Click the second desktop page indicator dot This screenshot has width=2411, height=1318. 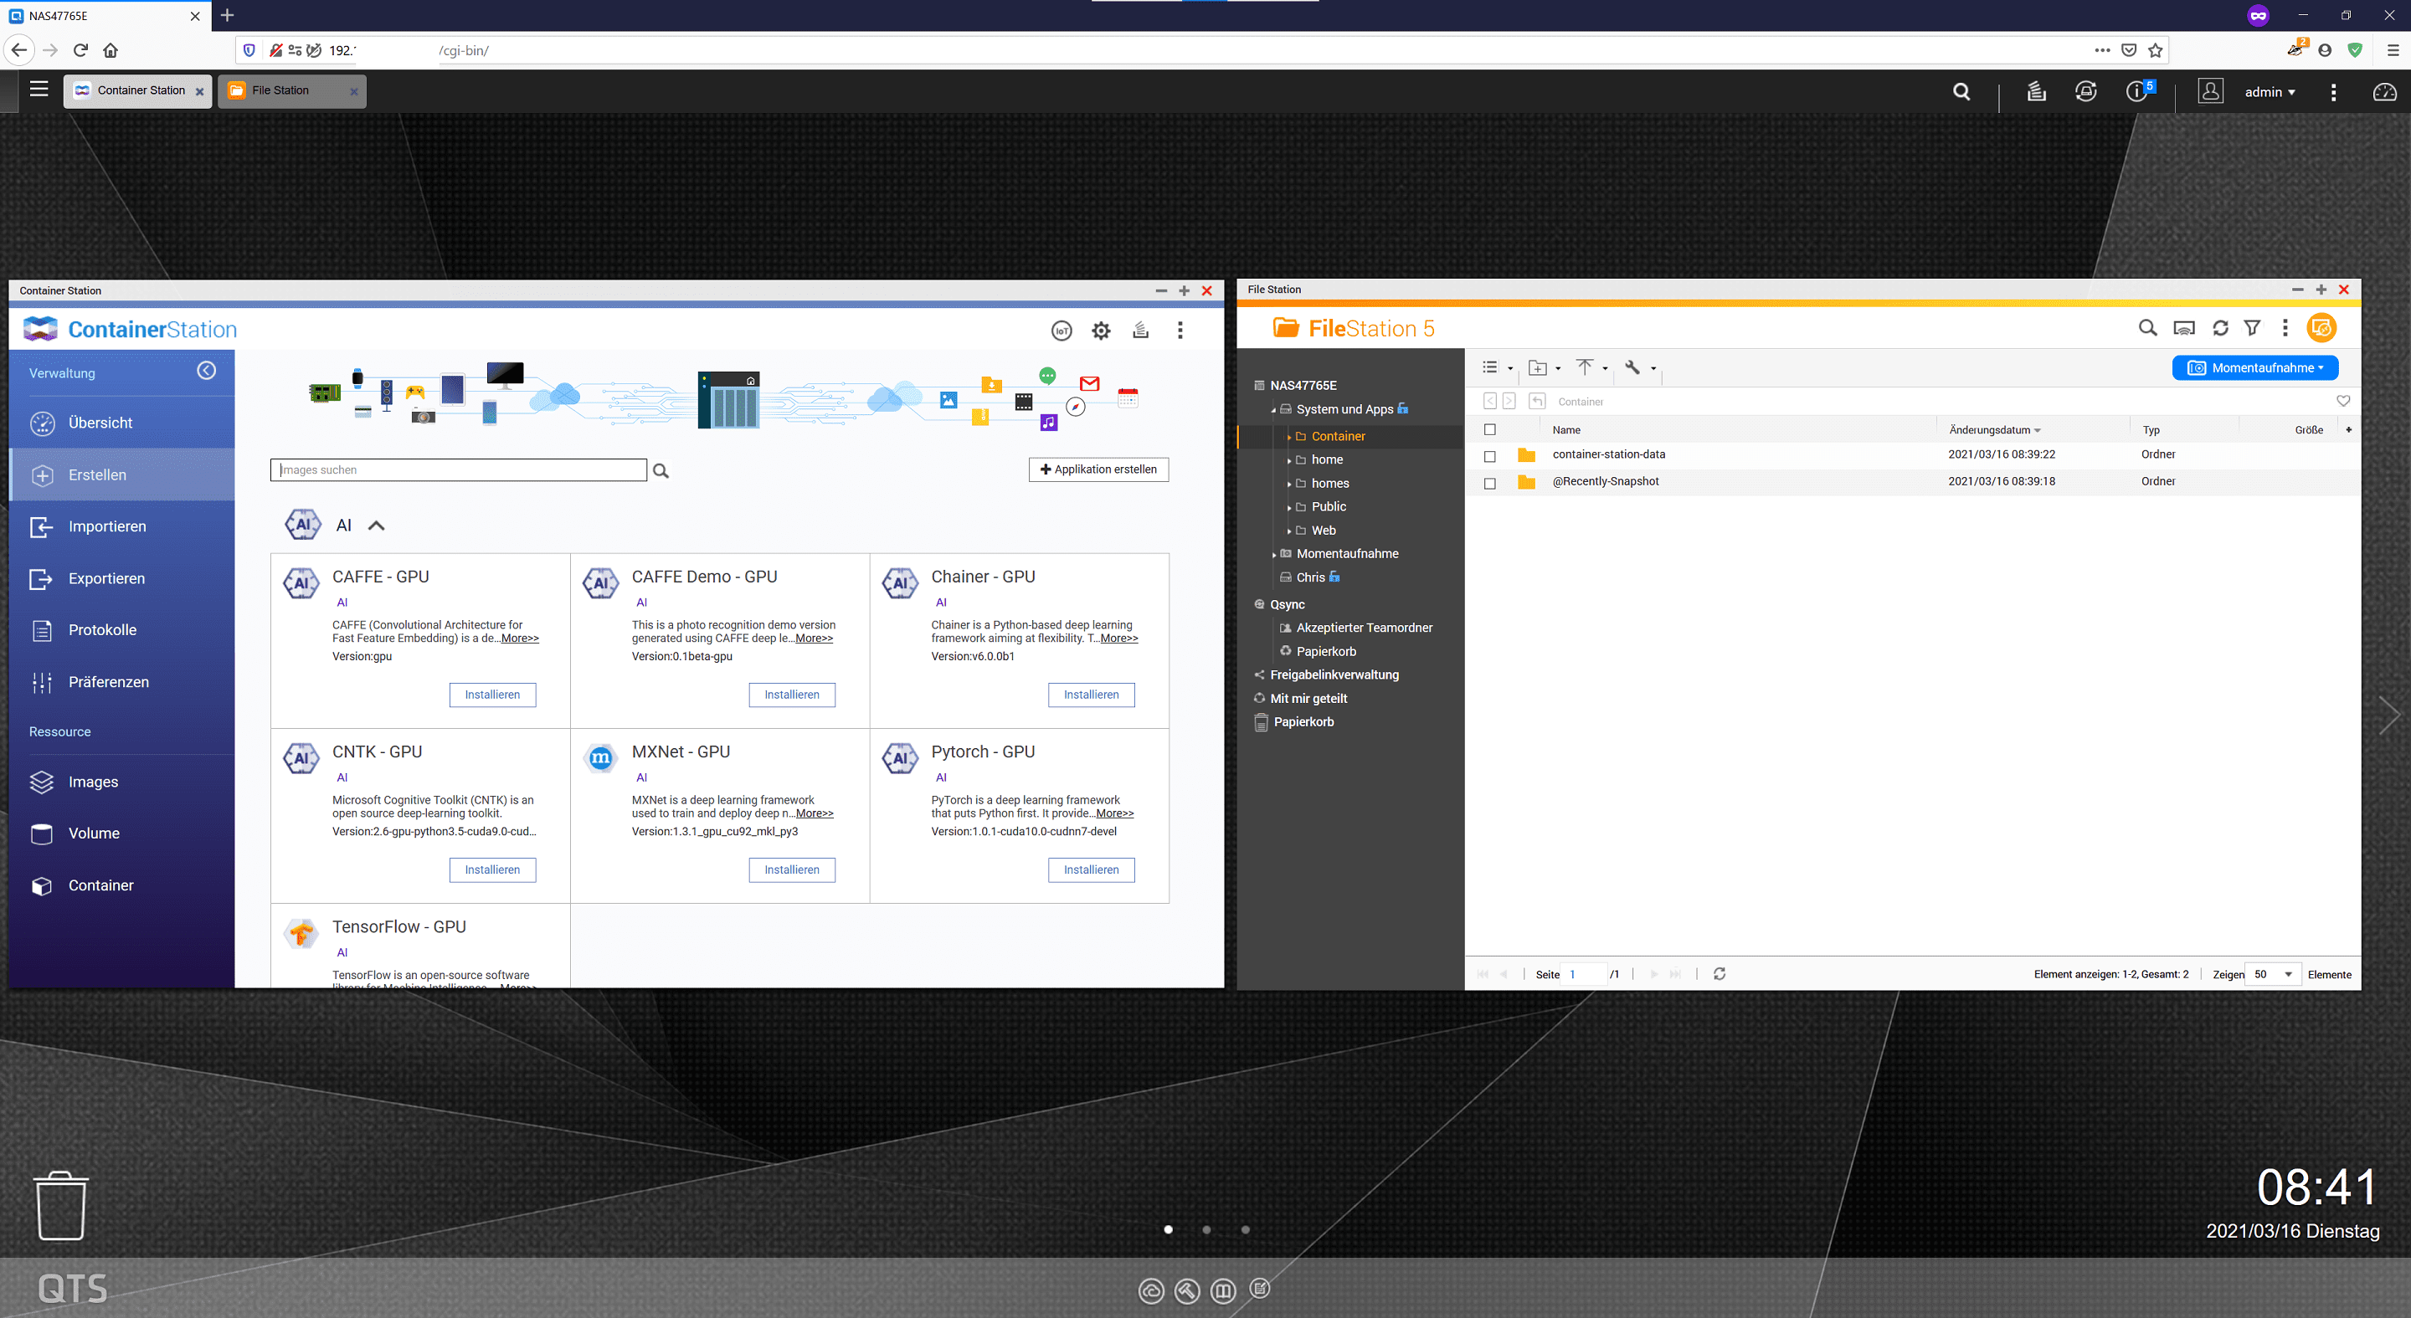[1206, 1230]
